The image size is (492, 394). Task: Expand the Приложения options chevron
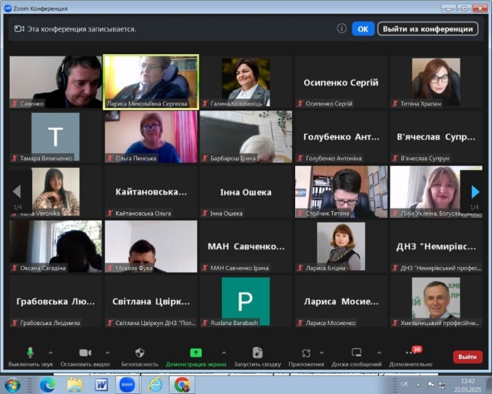click(322, 353)
